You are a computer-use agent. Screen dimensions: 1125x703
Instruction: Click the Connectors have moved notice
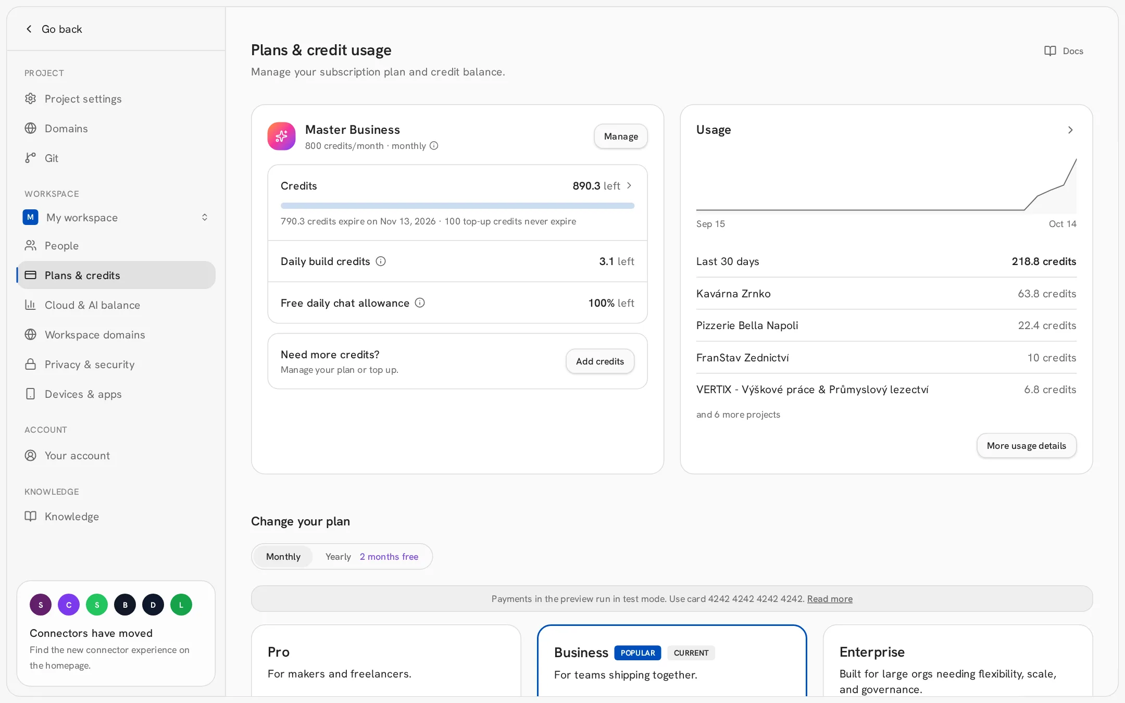(116, 633)
